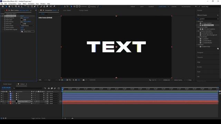Hide the Dark Gray Solid layer eye
This screenshot has width=221, height=124.
coord(1,101)
